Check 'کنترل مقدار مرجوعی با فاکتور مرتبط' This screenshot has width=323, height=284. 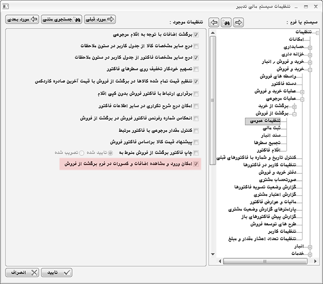196,130
